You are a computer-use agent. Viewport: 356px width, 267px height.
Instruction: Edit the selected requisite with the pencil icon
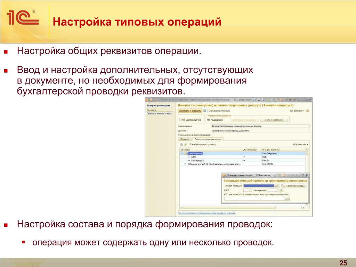(185, 144)
